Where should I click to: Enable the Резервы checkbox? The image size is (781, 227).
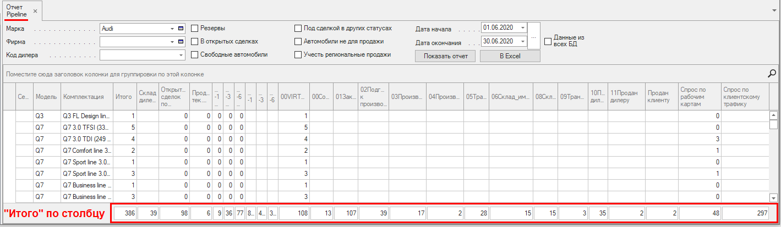coord(194,28)
